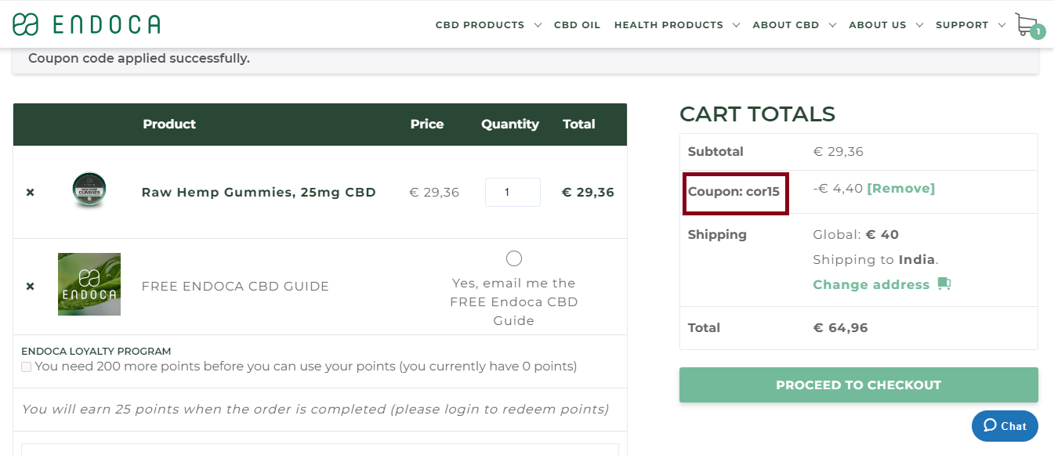Click PROCEED TO CHECKOUT
This screenshot has height=455, width=1054.
click(858, 385)
